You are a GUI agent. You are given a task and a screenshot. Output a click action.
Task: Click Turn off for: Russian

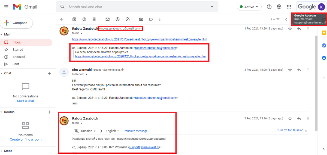290,130
